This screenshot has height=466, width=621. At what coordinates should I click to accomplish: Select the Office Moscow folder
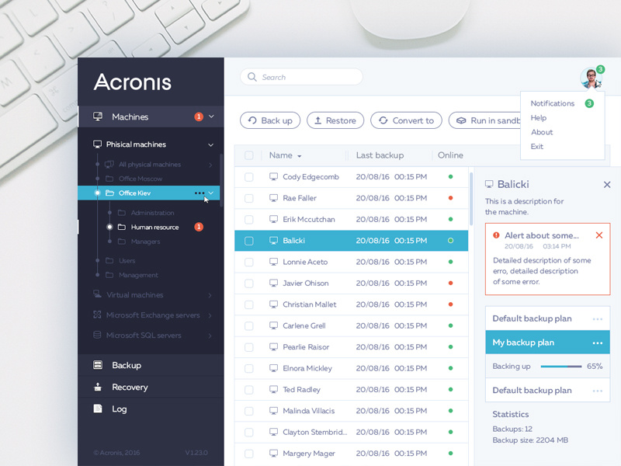click(141, 179)
